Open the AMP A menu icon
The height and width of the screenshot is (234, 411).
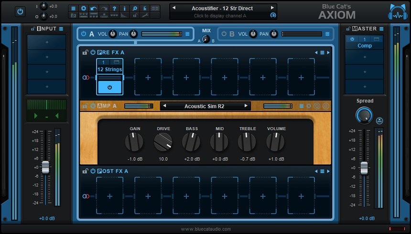302,106
